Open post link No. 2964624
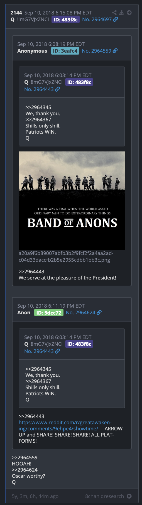Viewport: 142px width, 505px height. tap(81, 312)
